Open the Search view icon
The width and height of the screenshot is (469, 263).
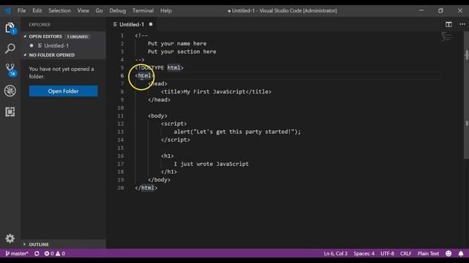[10, 48]
